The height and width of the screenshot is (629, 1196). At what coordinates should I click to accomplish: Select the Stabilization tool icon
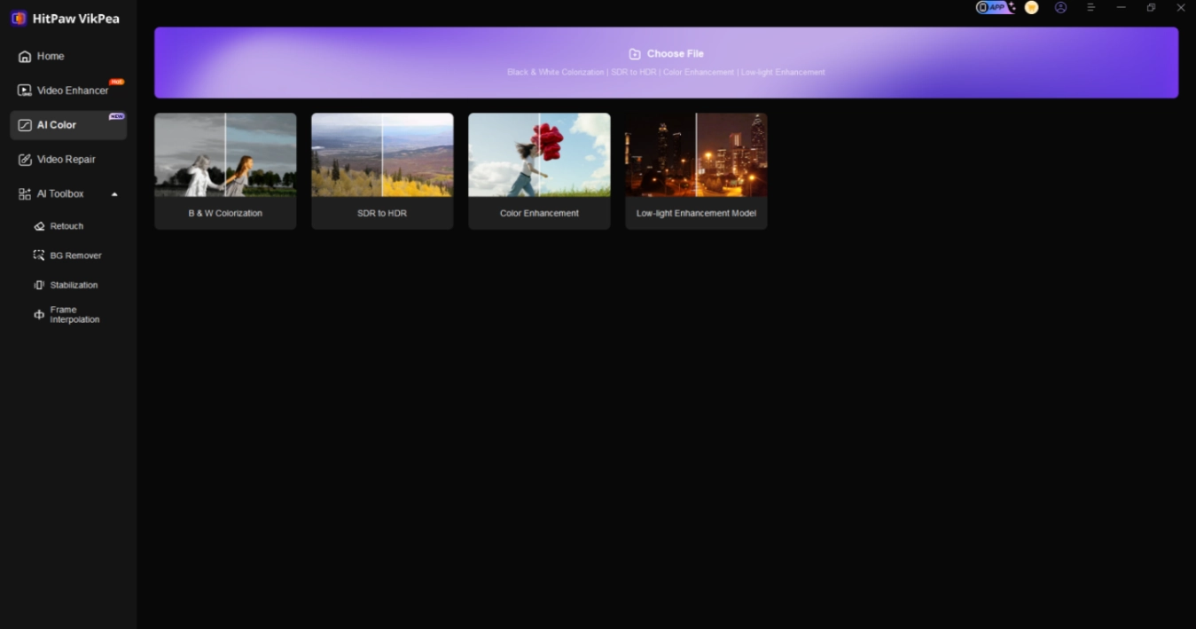[x=39, y=285]
